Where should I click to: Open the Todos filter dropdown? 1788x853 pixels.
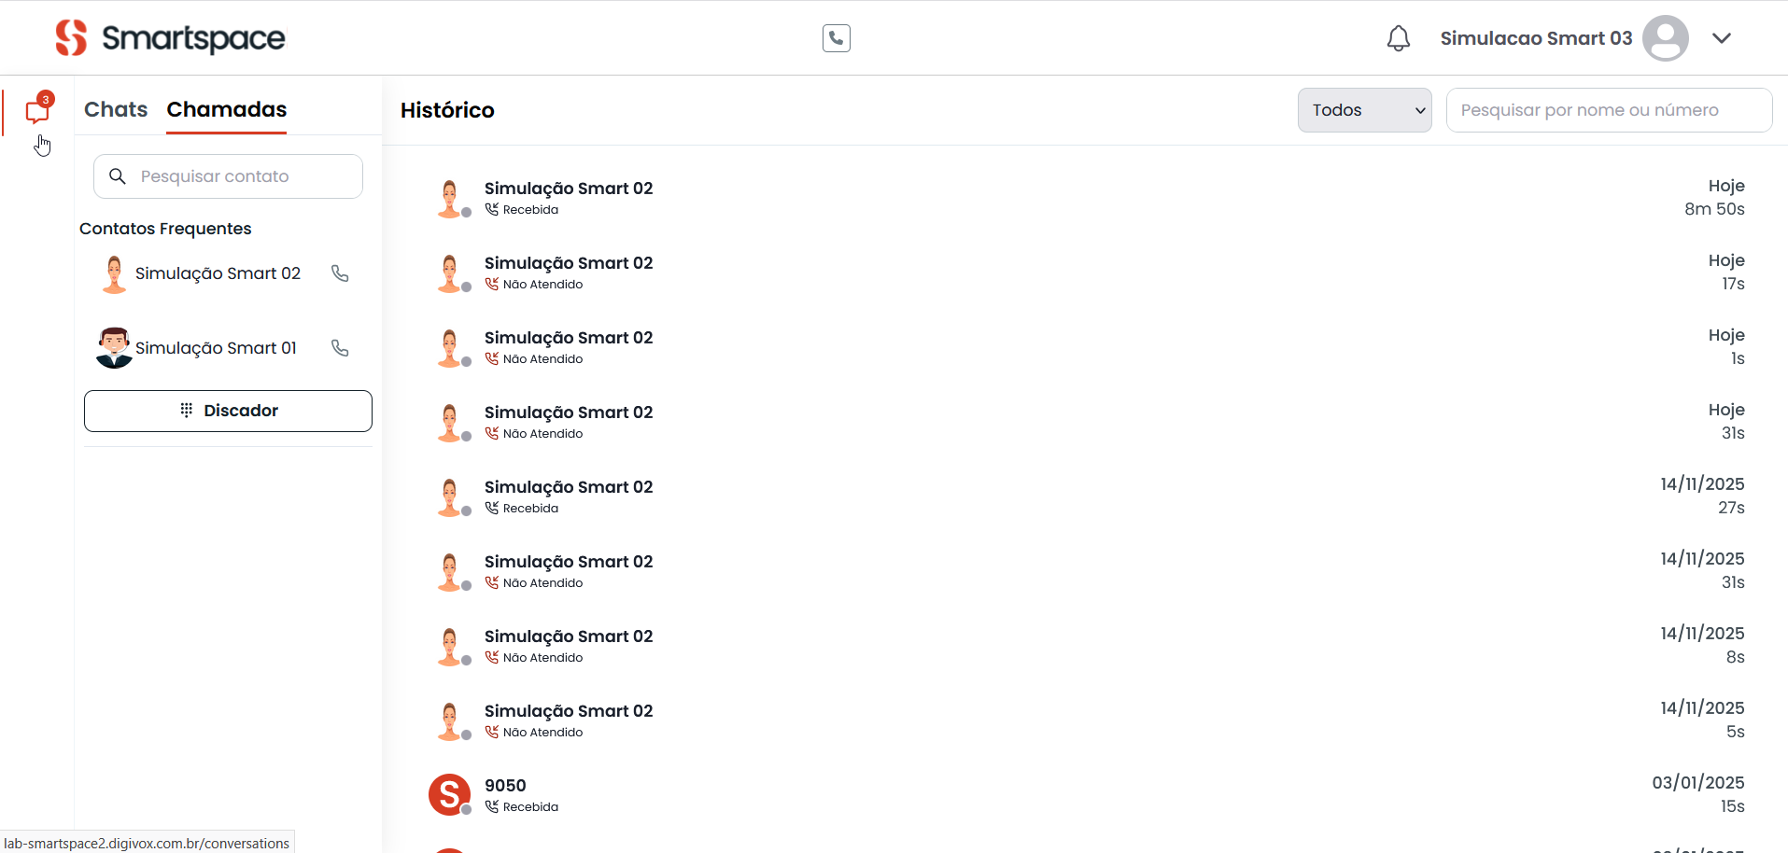1364,110
